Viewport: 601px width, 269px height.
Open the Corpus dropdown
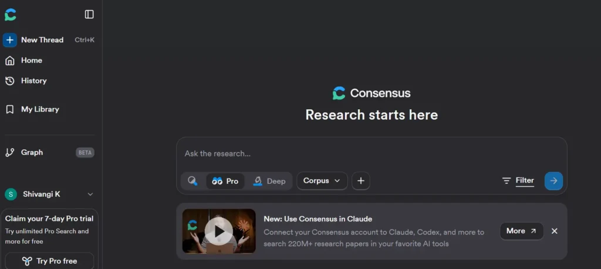322,181
